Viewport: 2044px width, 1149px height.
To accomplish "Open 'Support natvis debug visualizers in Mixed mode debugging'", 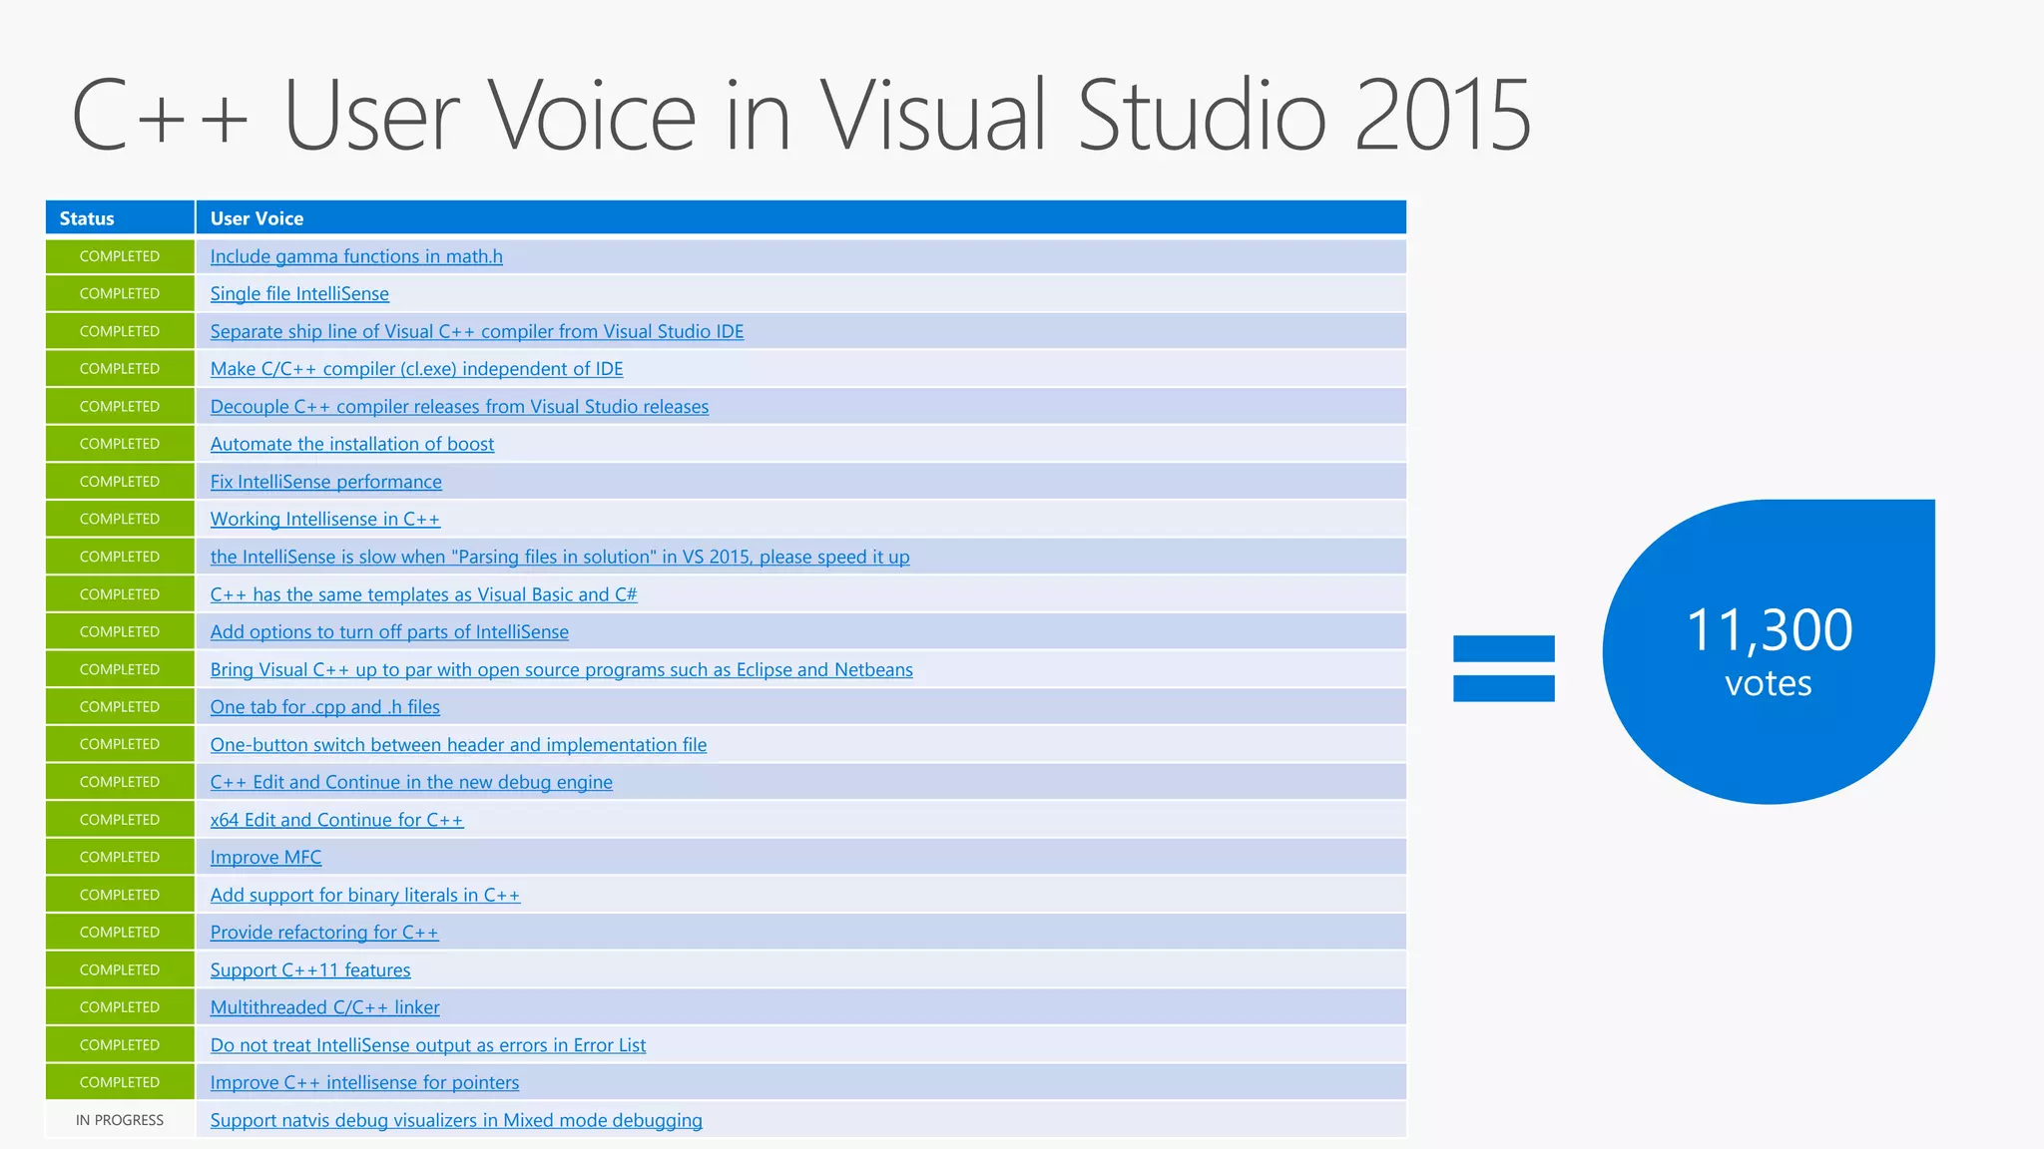I will [x=456, y=1120].
